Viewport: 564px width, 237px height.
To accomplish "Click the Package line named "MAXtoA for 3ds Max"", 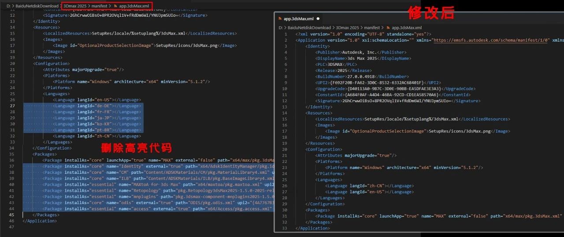I will click(x=159, y=185).
